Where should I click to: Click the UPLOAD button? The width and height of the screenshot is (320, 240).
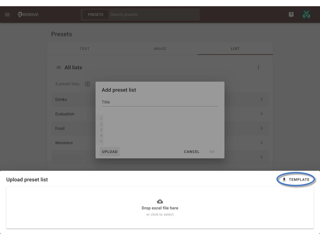click(x=109, y=152)
